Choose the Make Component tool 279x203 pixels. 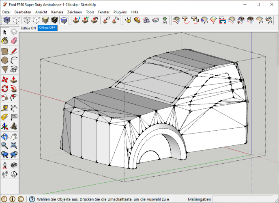click(x=14, y=32)
